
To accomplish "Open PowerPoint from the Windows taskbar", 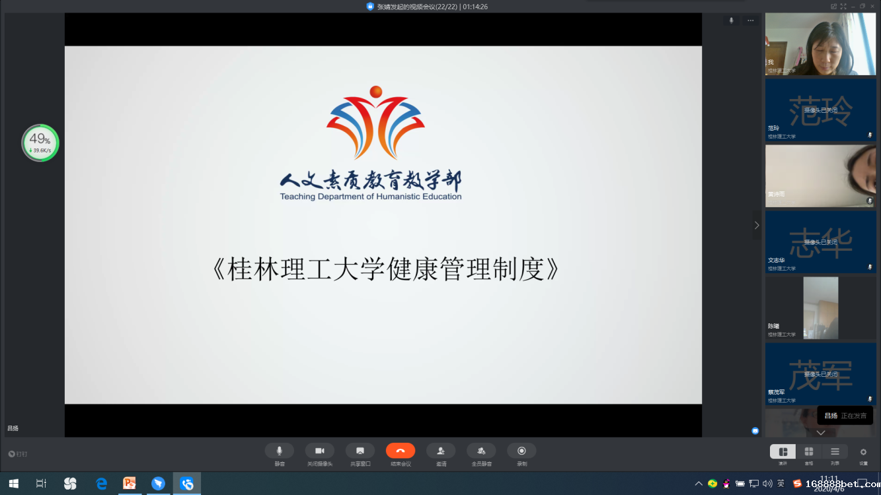I will pos(130,484).
